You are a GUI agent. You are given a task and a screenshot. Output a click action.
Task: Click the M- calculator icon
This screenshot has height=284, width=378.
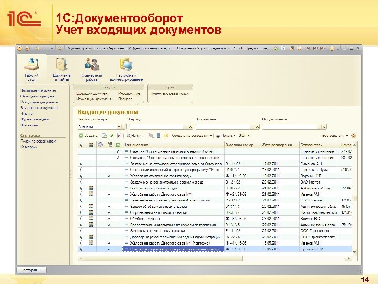[323, 48]
